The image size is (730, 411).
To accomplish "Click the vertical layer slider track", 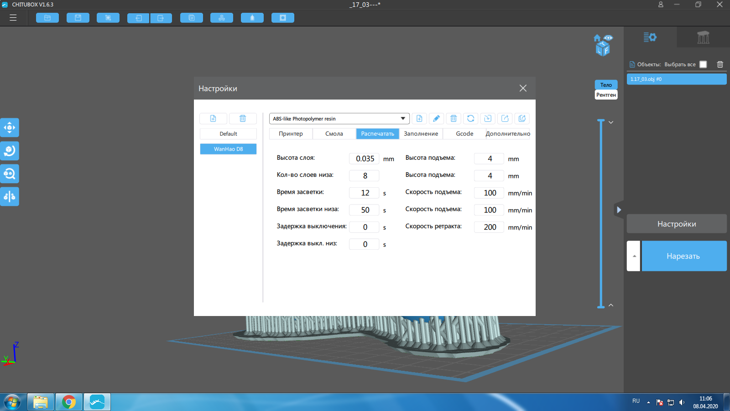I will (x=601, y=214).
